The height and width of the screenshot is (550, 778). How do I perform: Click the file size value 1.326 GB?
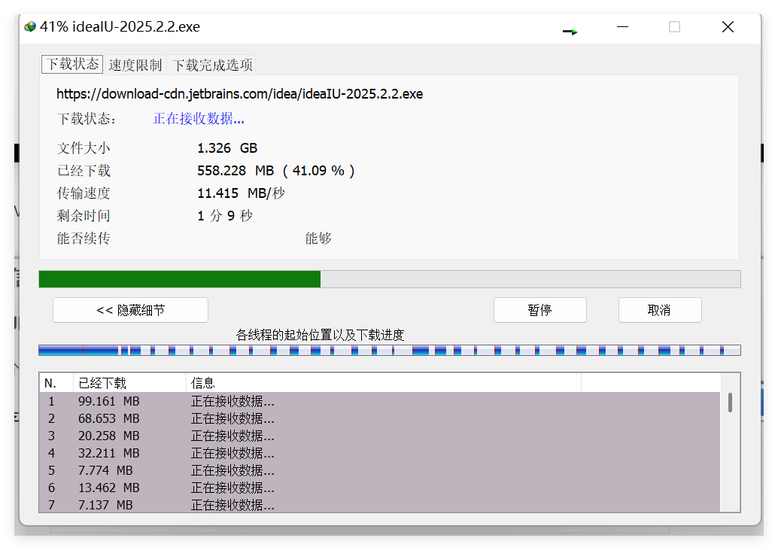(227, 147)
